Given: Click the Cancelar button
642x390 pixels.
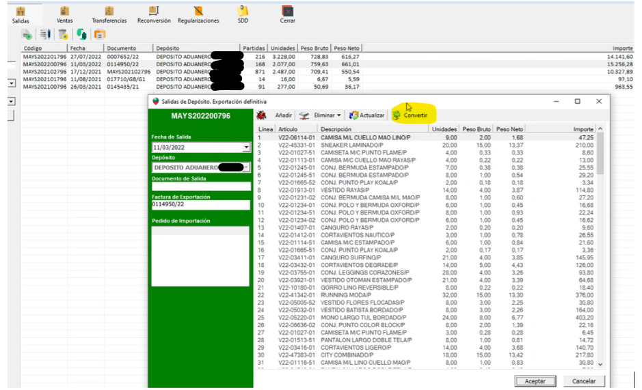Looking at the screenshot, I should point(583,380).
